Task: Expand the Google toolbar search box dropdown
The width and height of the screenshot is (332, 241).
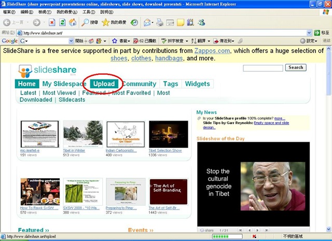Action: [71, 41]
